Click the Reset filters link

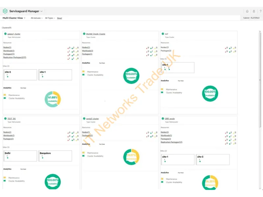pos(60,18)
